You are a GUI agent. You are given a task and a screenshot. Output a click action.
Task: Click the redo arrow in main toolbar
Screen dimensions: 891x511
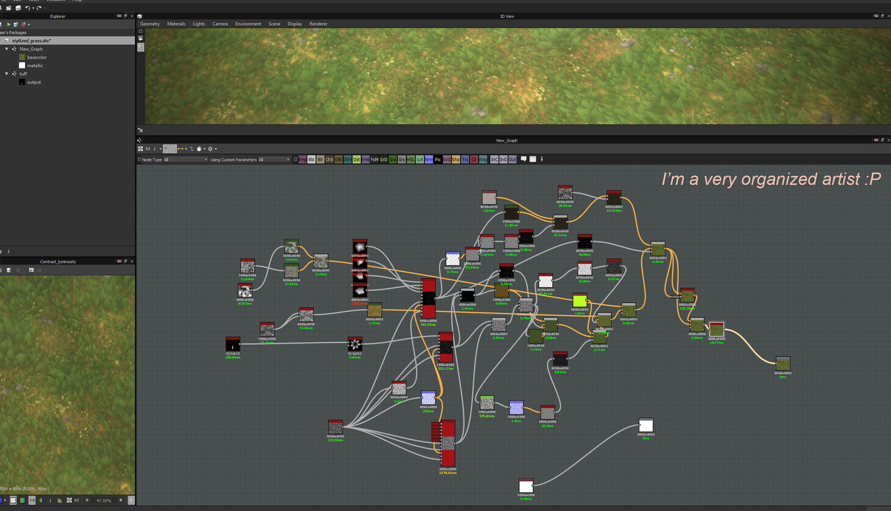coord(39,8)
